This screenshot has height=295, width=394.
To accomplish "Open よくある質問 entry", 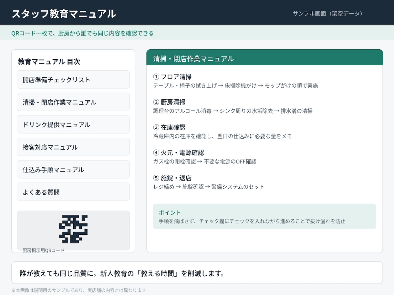I will 73,192.
